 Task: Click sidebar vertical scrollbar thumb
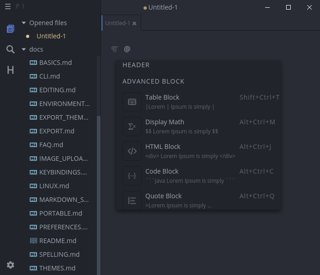click(99, 196)
